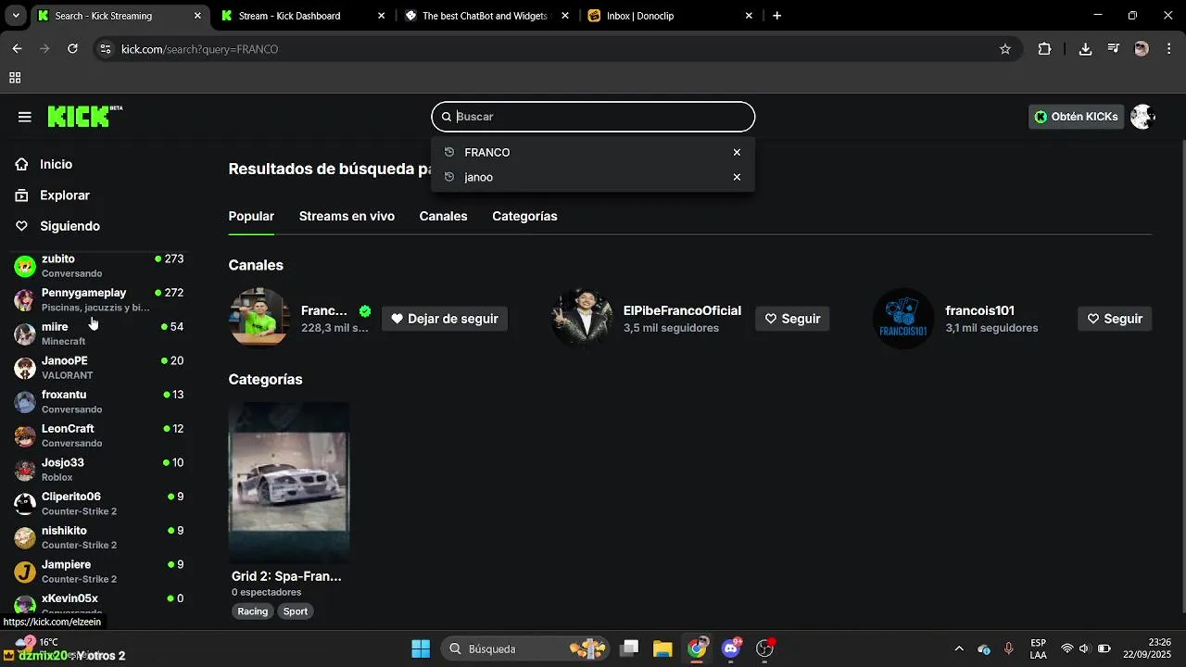Follow ElPibeFrancoOficial channel
The width and height of the screenshot is (1186, 667).
tap(792, 319)
